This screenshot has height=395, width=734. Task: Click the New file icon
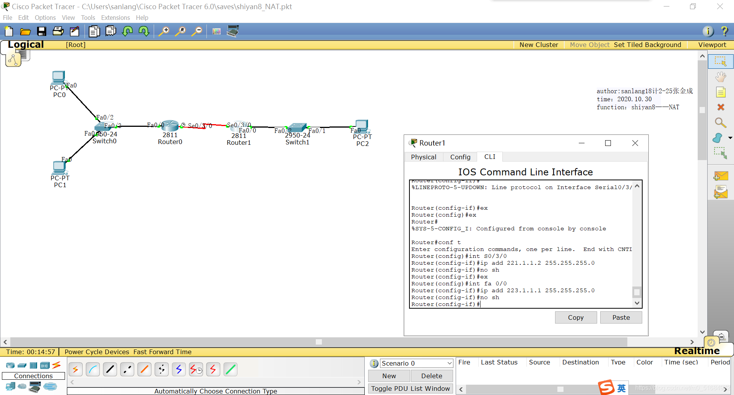8,31
